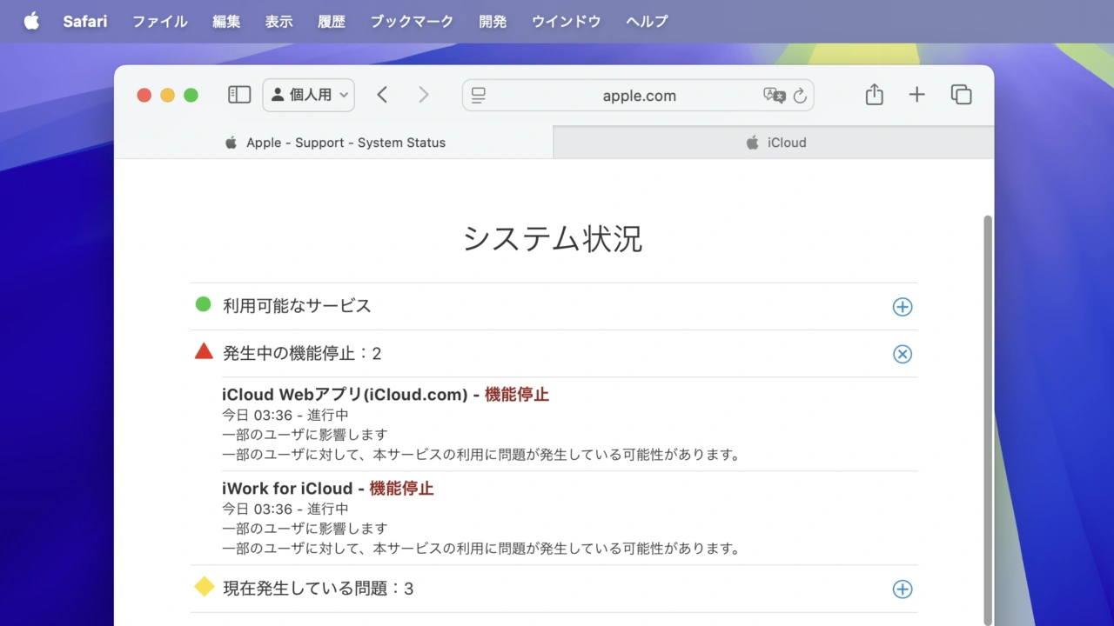Click the reload page icon
This screenshot has width=1114, height=626.
click(x=800, y=96)
